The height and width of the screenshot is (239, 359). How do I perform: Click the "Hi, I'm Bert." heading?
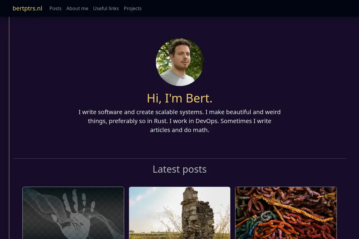click(x=180, y=98)
